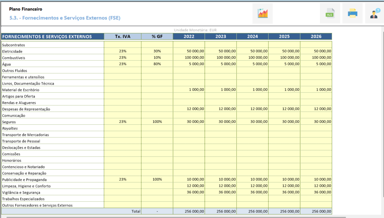Click Transporte de Mercadorias label
This screenshot has width=384, height=218.
click(25, 135)
